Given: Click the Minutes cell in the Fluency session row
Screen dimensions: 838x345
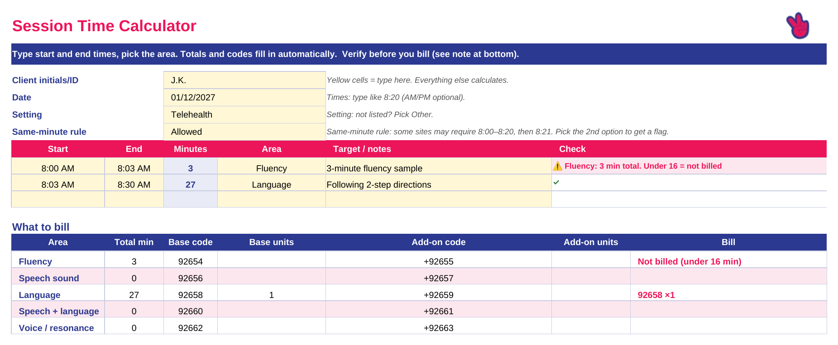Looking at the screenshot, I should (x=191, y=166).
